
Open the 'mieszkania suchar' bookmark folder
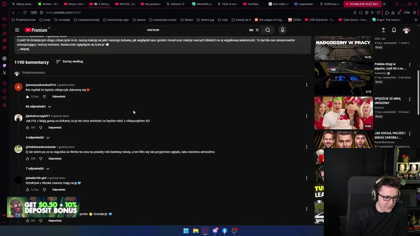coord(162,20)
